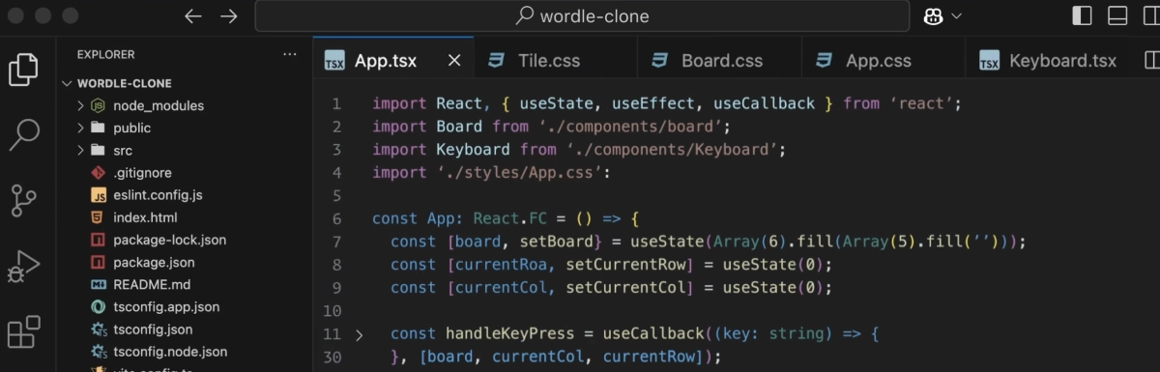Image resolution: width=1160 pixels, height=372 pixels.
Task: Open the Source Control view
Action: 23,200
